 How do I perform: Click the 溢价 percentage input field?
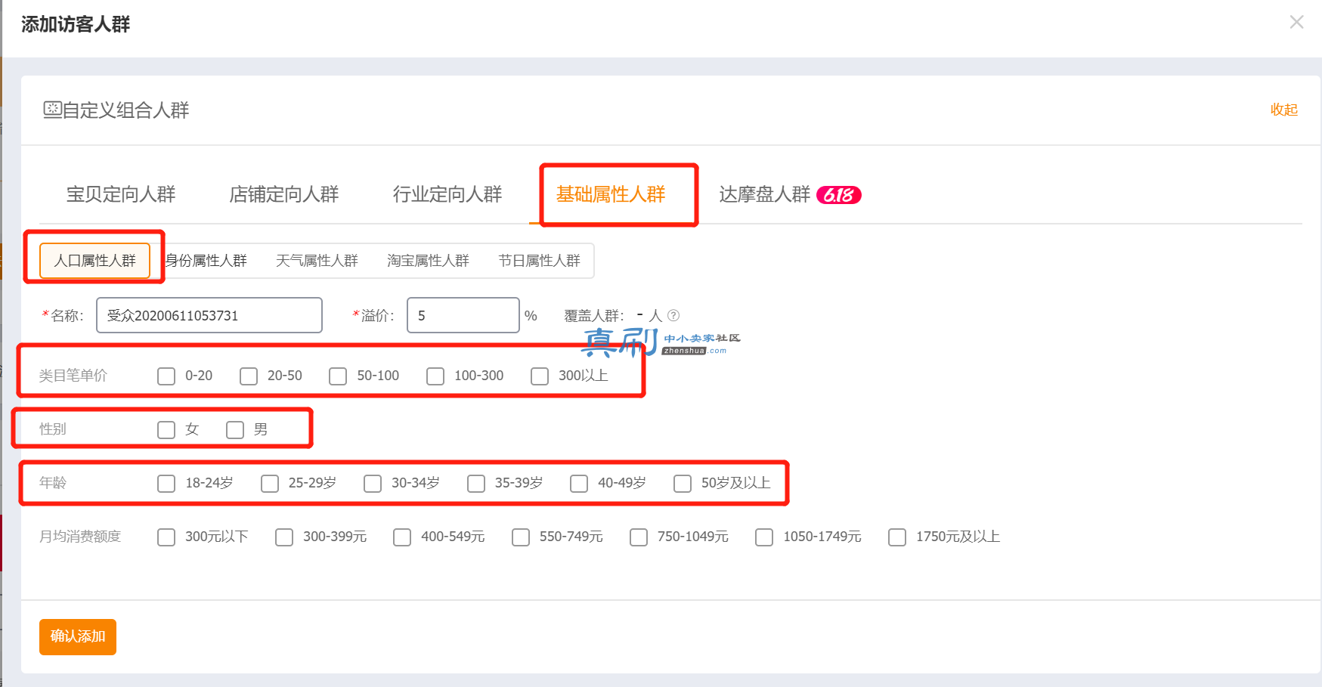(463, 315)
